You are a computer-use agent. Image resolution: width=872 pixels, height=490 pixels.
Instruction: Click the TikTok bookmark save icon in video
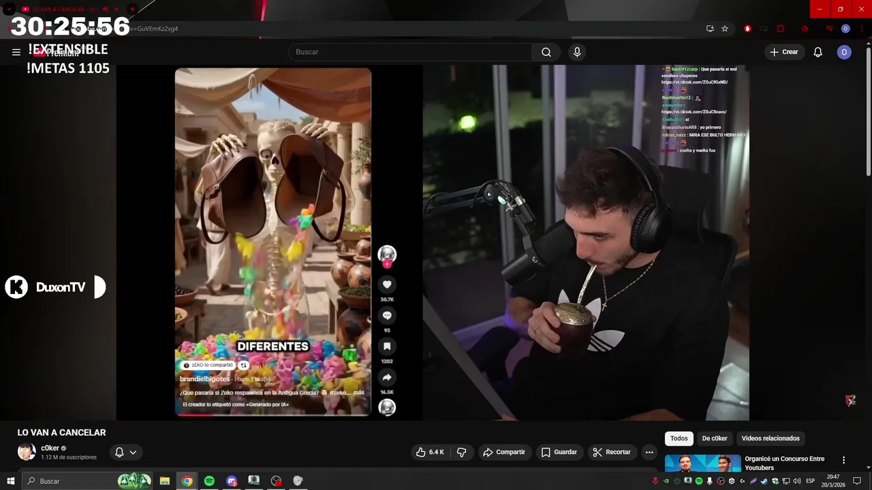pos(387,346)
